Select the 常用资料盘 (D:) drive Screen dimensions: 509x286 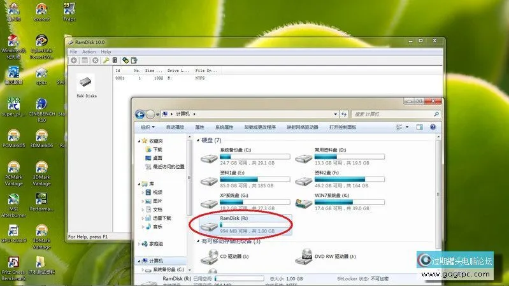340,157
